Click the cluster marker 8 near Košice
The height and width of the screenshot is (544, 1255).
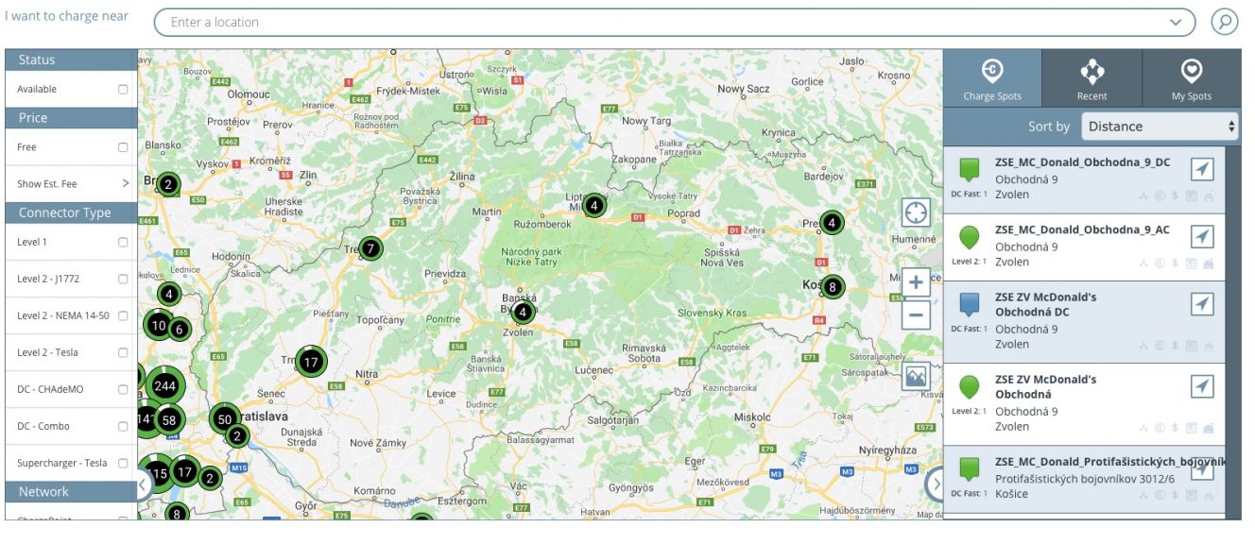point(832,286)
